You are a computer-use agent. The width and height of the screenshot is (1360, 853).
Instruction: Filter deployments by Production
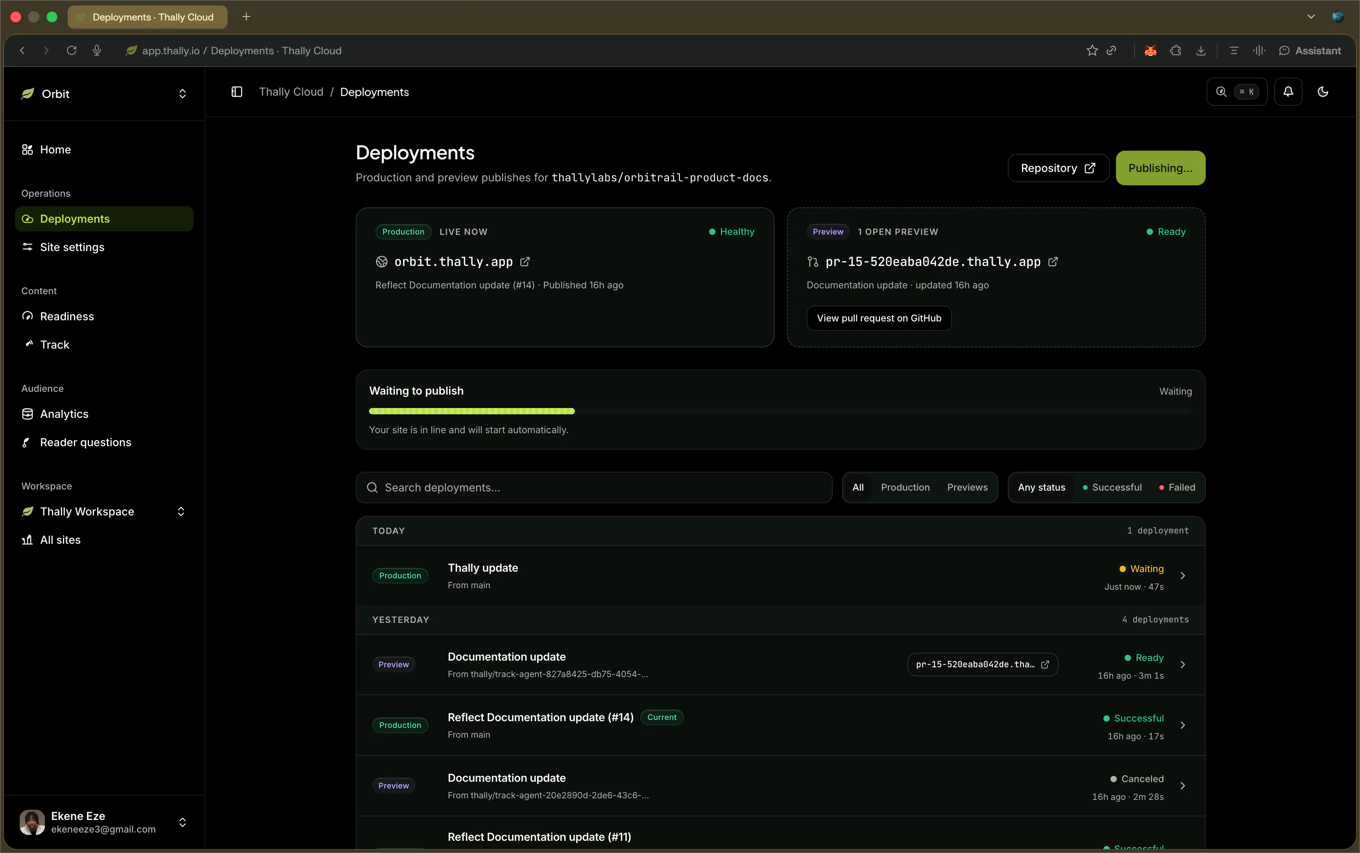coord(905,487)
